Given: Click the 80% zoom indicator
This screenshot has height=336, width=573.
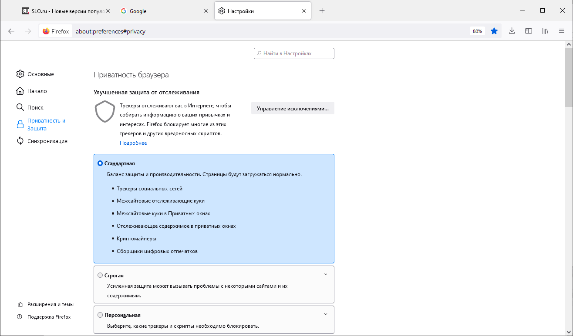Looking at the screenshot, I should coord(477,31).
